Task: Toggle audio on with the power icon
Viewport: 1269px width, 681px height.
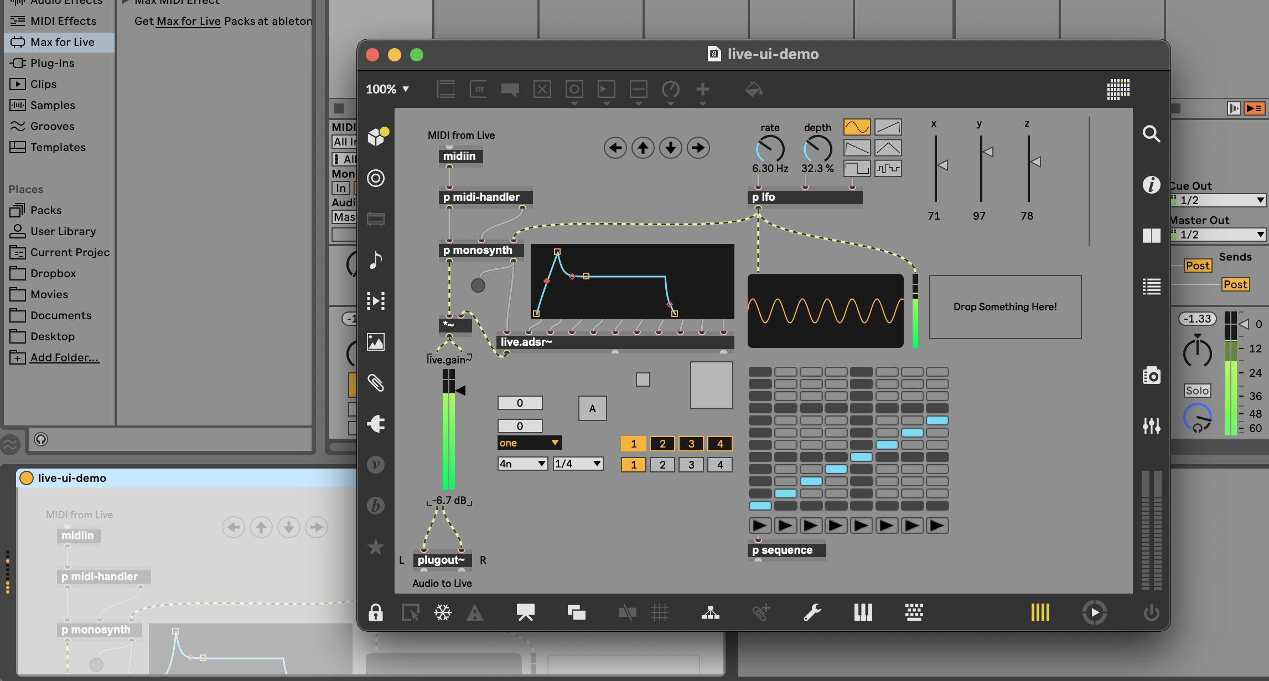Action: pos(1152,612)
